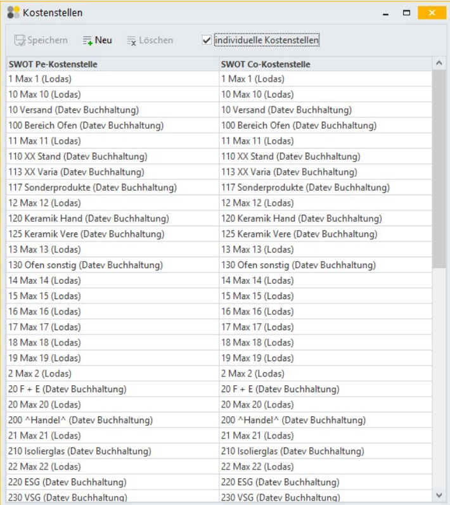
Task: Select Co-Kostenstelle cell 117 Sonderprodukte
Action: pos(305,188)
